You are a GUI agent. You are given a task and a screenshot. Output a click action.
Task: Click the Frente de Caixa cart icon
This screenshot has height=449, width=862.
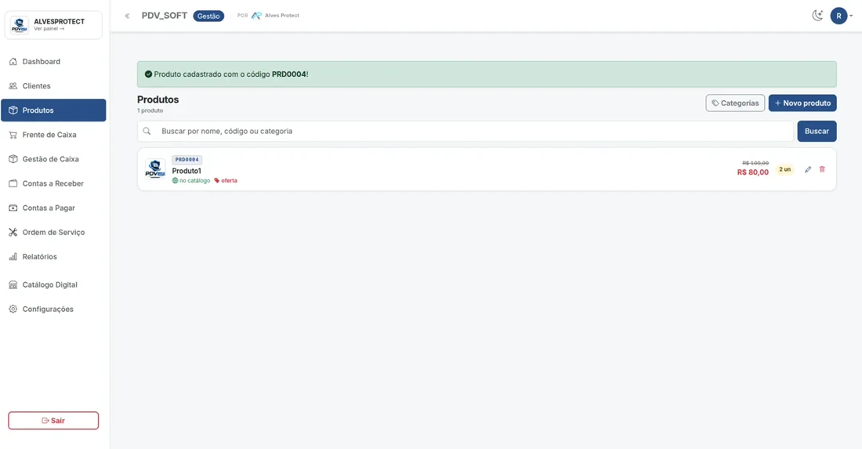click(x=13, y=135)
